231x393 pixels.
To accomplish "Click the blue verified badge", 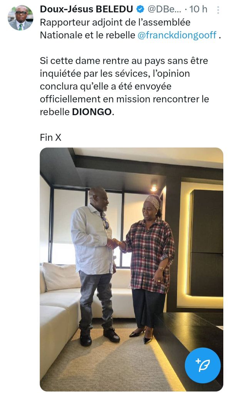I will (x=140, y=9).
